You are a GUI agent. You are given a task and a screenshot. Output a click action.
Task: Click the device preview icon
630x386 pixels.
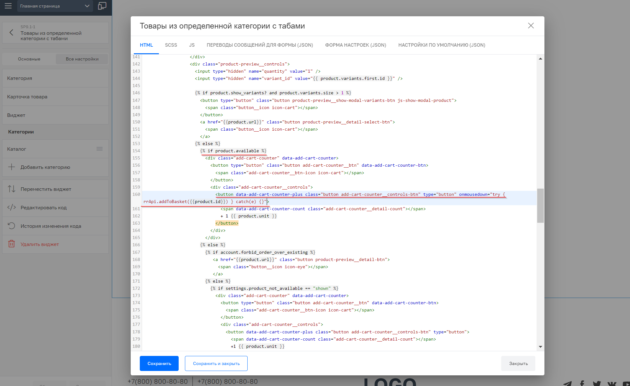[x=102, y=6]
